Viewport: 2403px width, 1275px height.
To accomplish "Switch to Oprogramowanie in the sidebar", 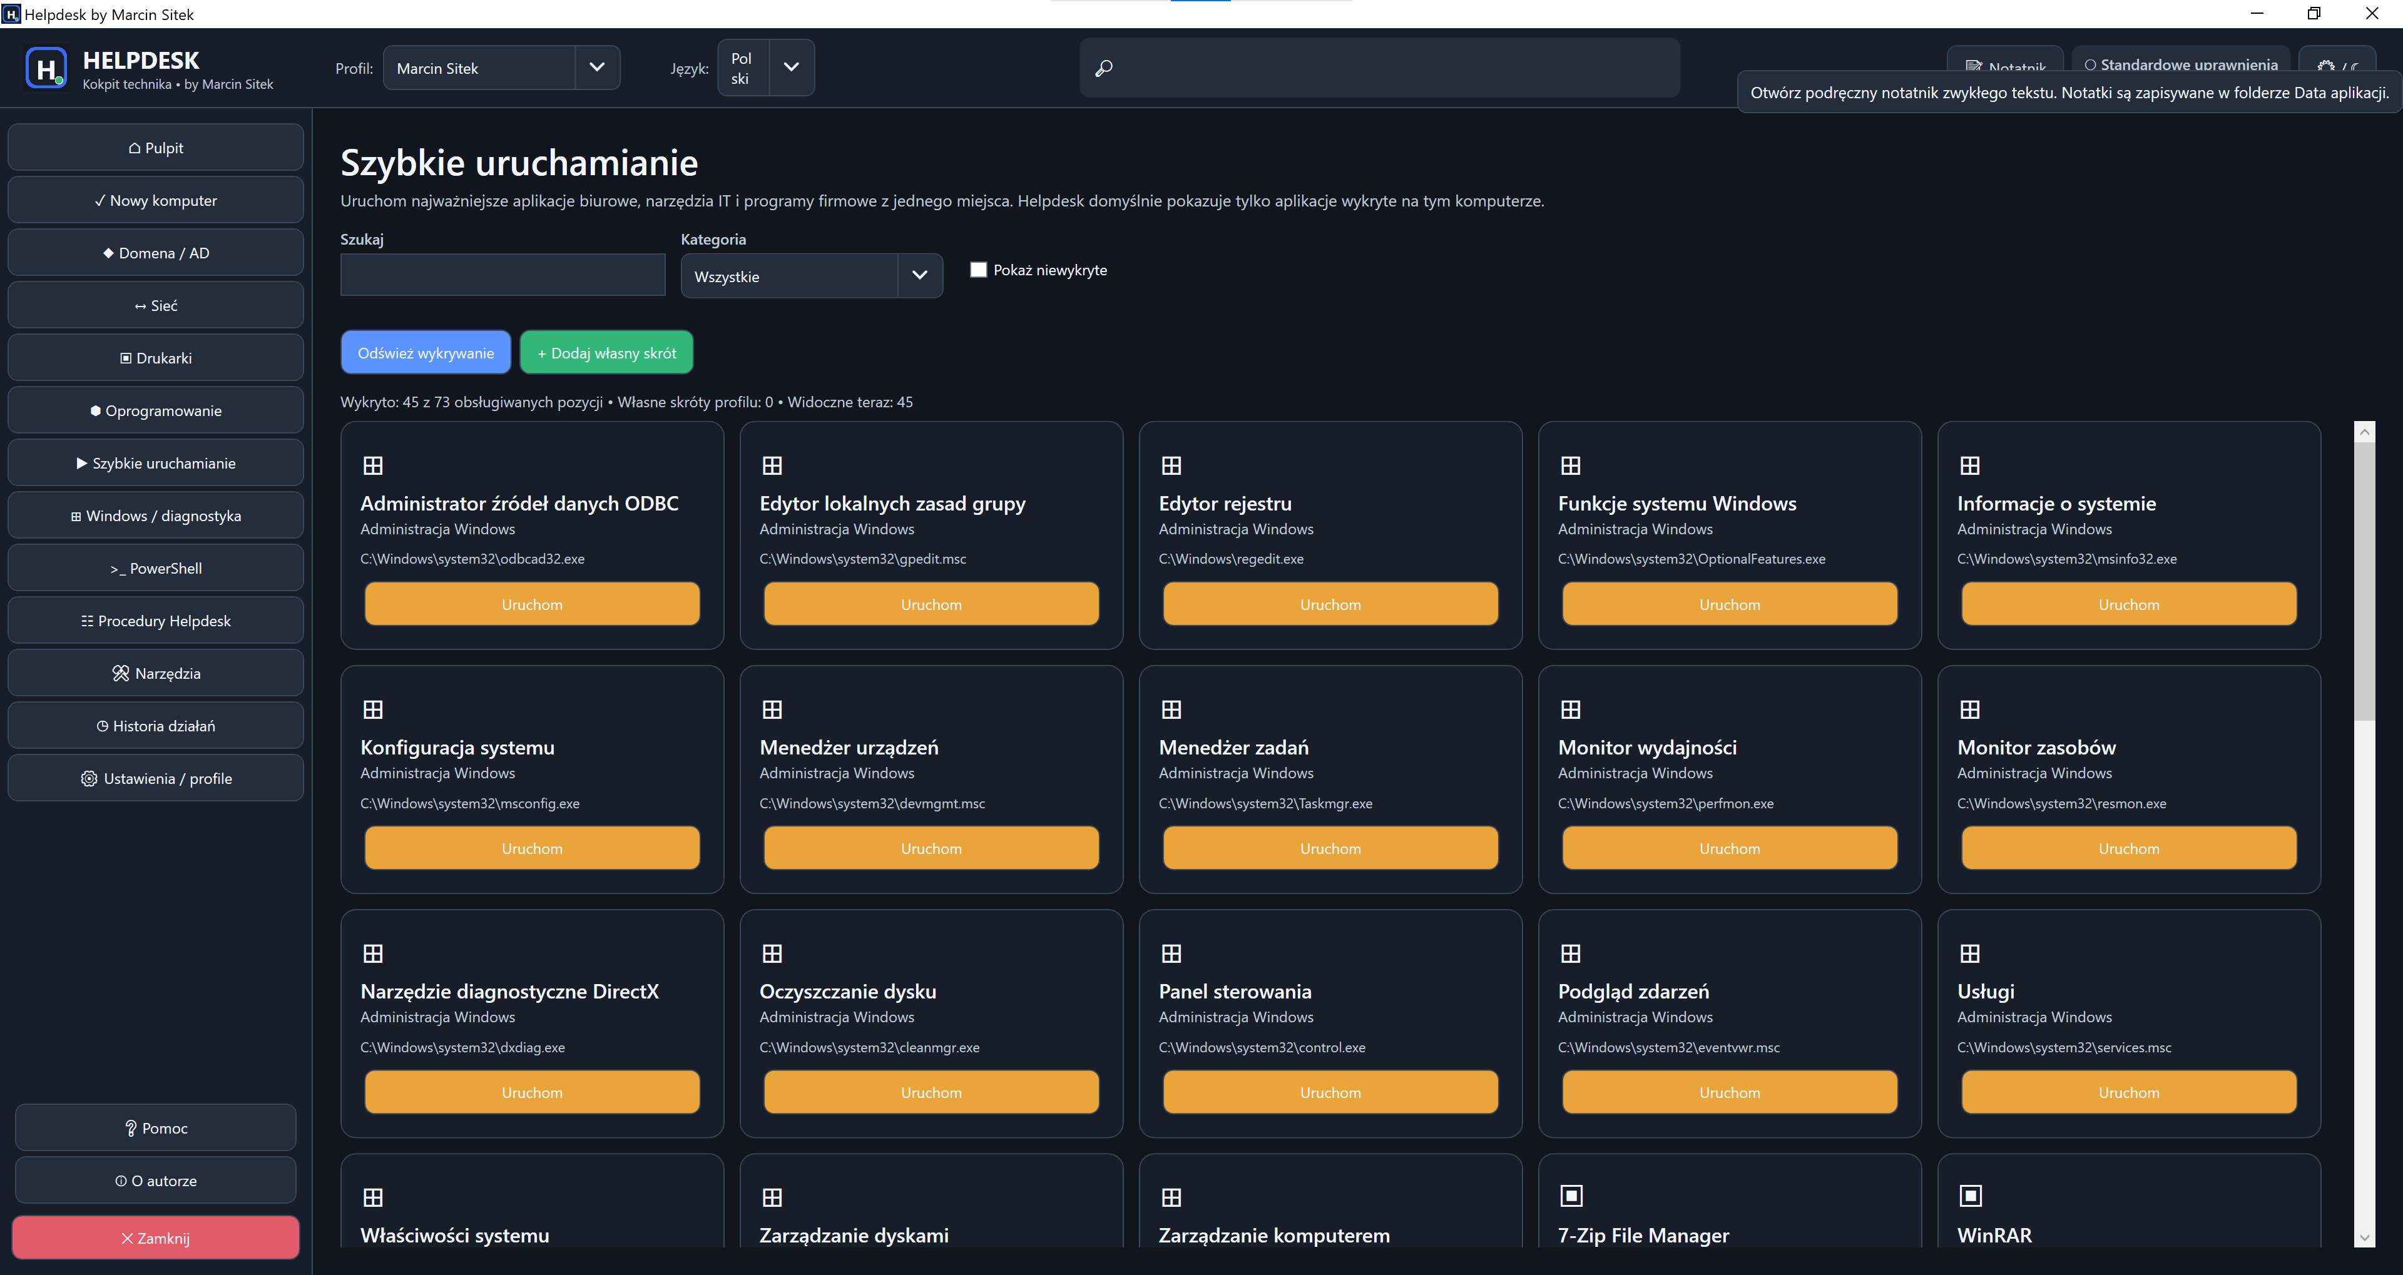I will coord(156,410).
